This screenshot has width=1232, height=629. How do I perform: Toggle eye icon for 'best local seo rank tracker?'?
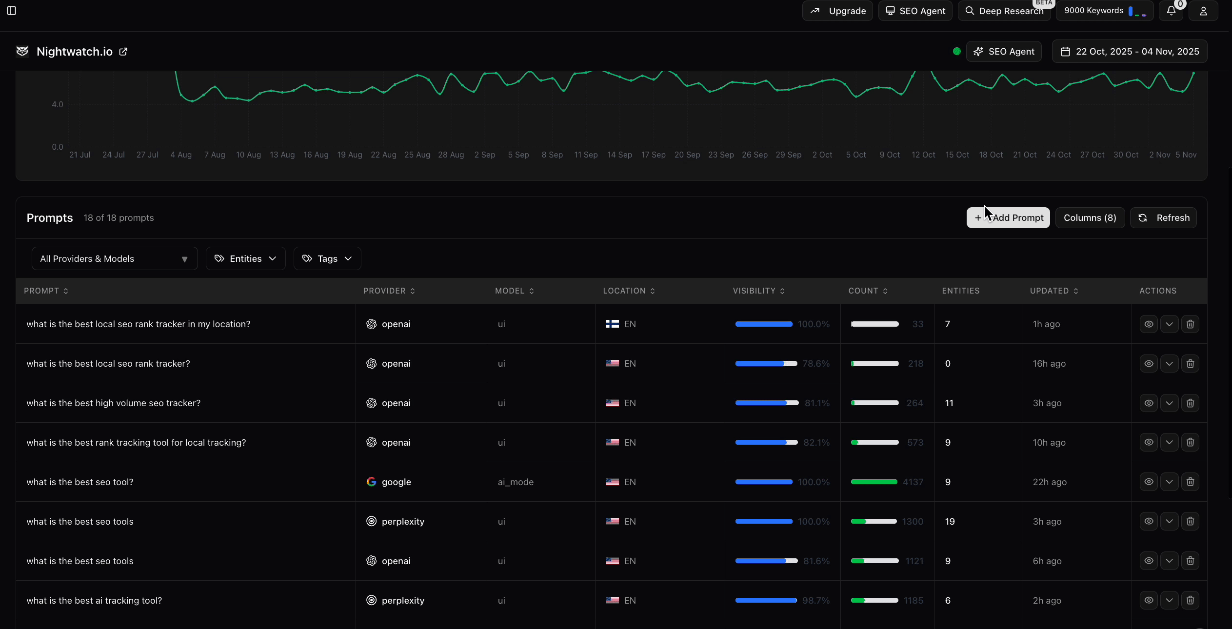click(x=1149, y=363)
